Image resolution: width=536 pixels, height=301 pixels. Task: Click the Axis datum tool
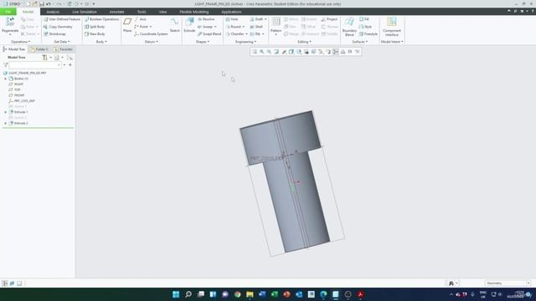(x=141, y=19)
